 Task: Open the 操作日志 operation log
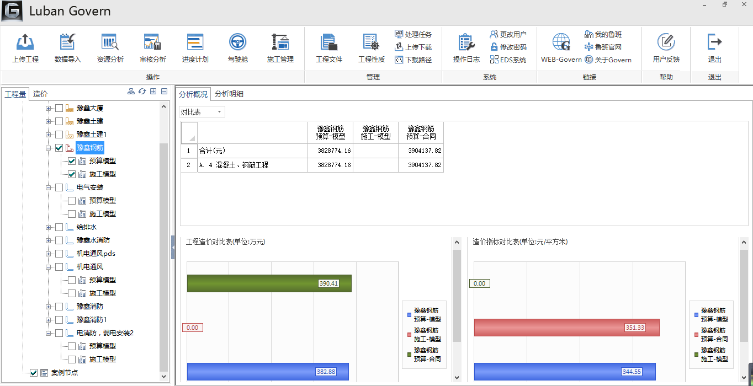pos(466,48)
